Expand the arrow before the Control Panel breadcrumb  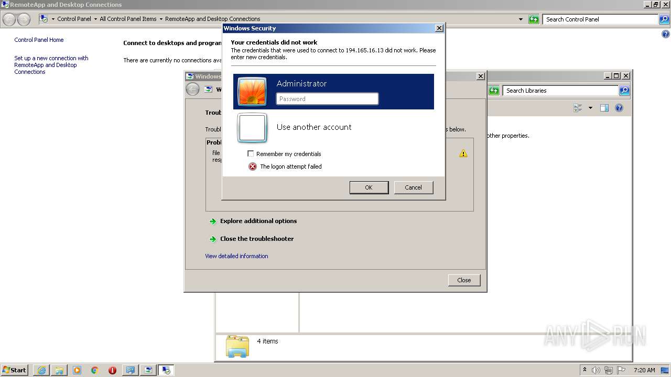53,19
